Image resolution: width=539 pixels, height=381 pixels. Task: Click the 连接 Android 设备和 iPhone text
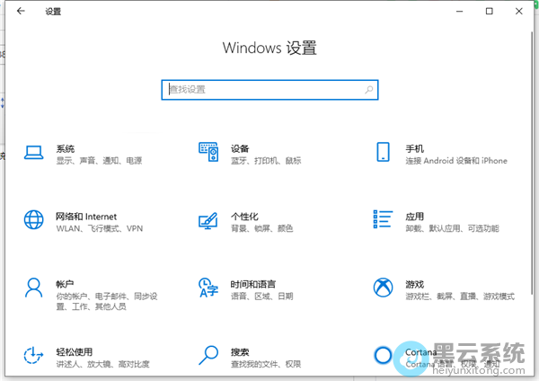coord(456,161)
